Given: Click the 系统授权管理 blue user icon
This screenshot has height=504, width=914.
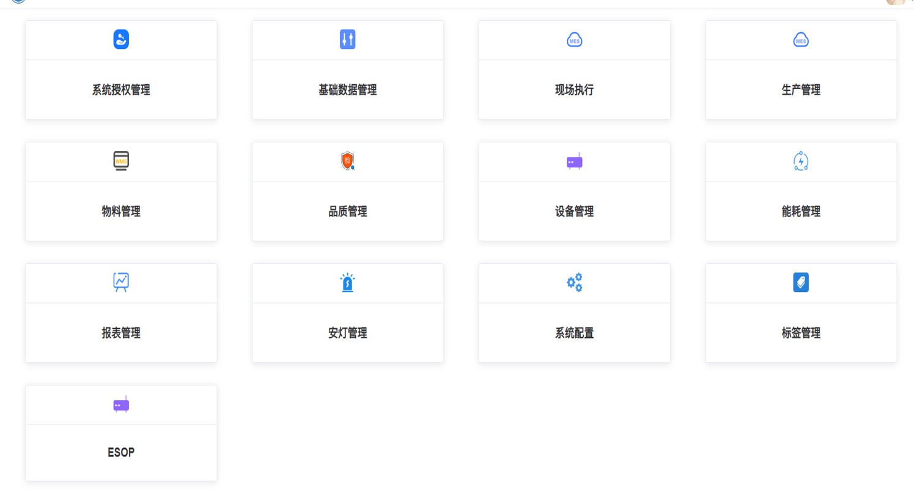Looking at the screenshot, I should (x=121, y=40).
